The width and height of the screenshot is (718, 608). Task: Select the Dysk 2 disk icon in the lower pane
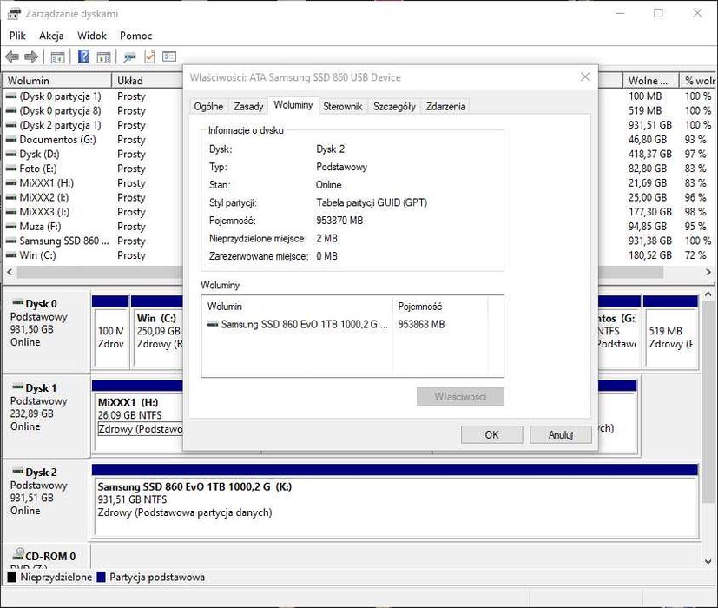coord(18,472)
